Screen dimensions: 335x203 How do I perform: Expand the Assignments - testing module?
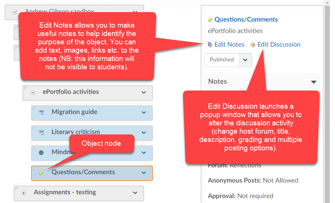pos(24,193)
